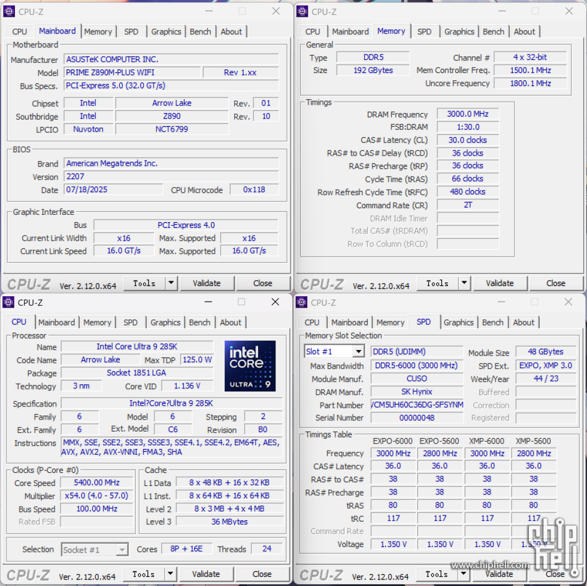Open the Slot #1 memory slot dropdown
Screen dimensions: 587x586
(x=358, y=352)
